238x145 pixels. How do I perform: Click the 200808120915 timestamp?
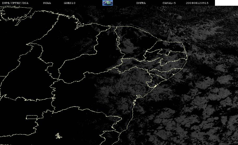pyautogui.click(x=197, y=3)
